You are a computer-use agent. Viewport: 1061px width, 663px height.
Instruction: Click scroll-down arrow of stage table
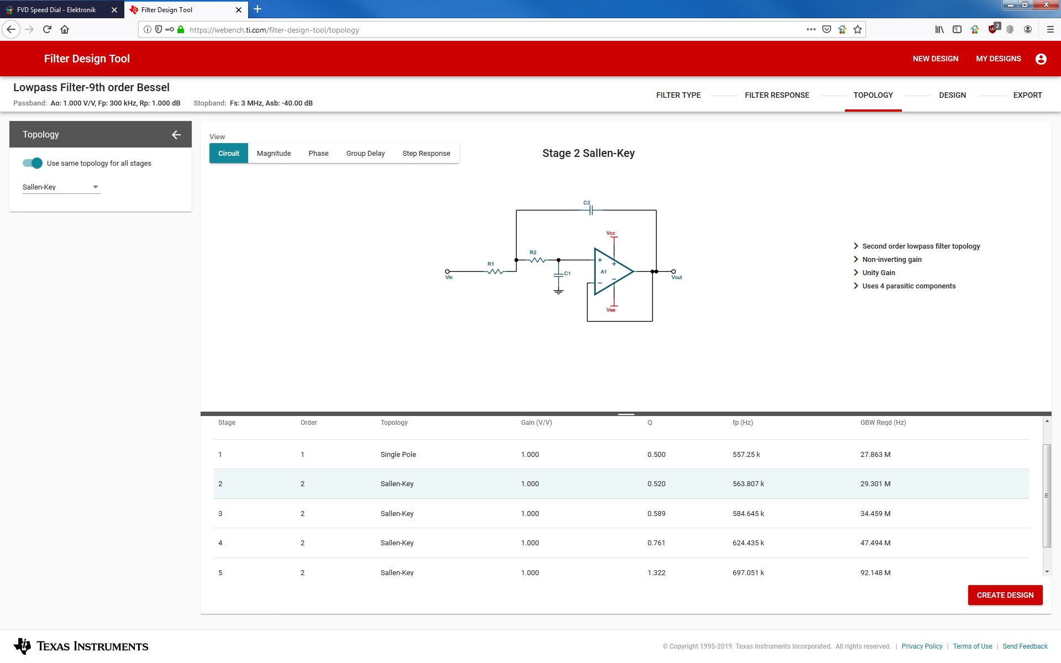click(1047, 572)
